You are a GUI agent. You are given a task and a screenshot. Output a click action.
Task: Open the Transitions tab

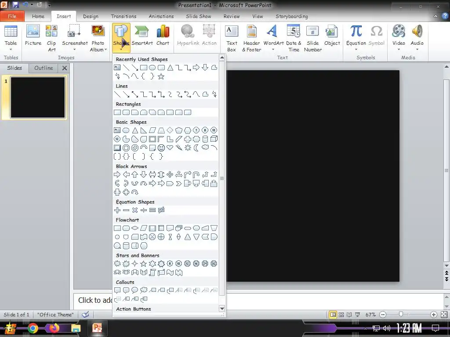123,16
